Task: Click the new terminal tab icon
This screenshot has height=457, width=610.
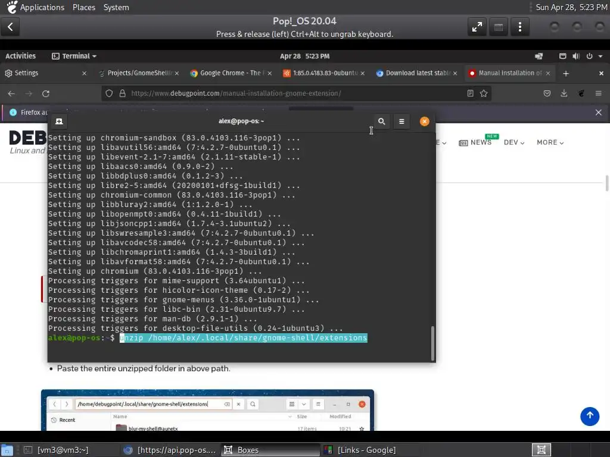Action: point(59,121)
